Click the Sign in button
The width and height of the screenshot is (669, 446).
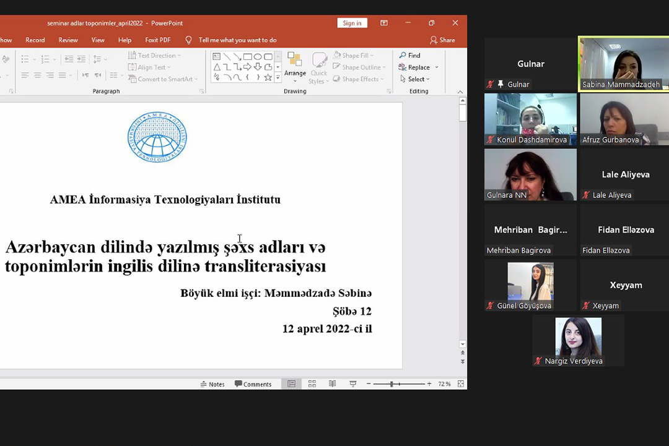(352, 23)
